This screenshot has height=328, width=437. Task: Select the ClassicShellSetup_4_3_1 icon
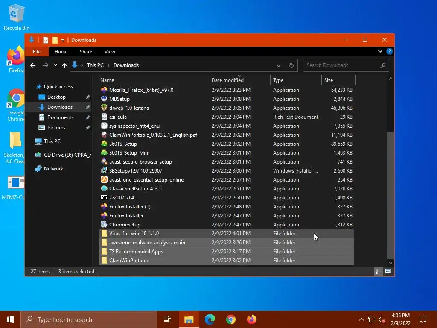click(x=104, y=188)
